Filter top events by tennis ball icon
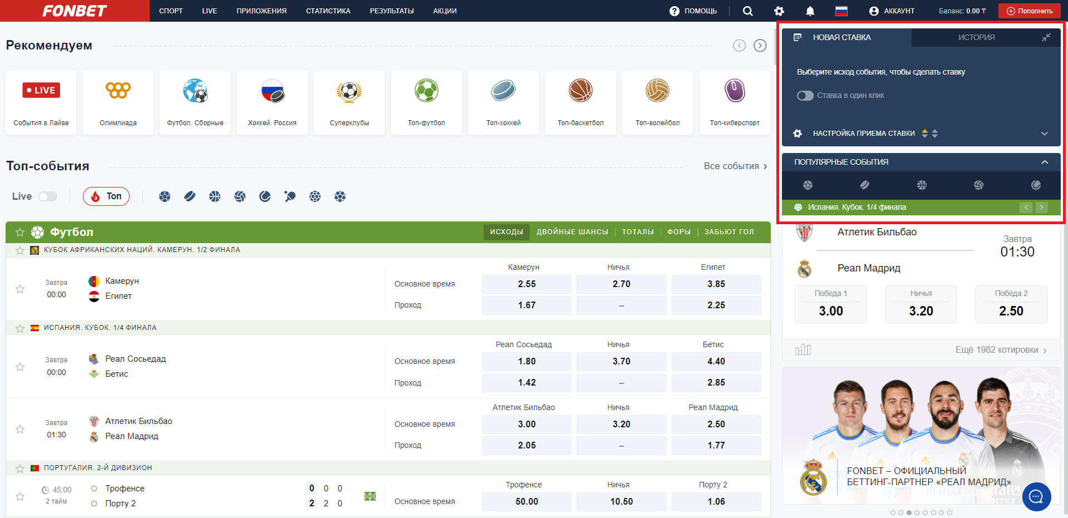The width and height of the screenshot is (1068, 518). click(x=265, y=196)
